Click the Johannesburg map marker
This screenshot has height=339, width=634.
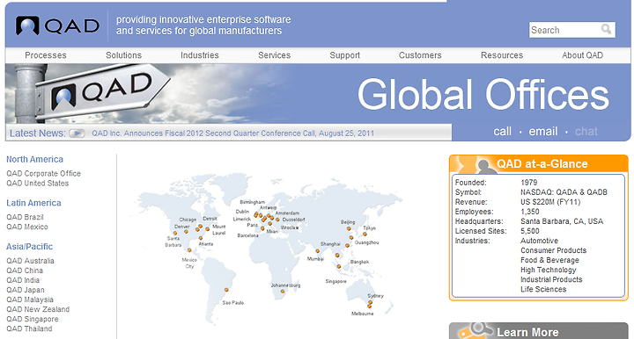tap(283, 291)
